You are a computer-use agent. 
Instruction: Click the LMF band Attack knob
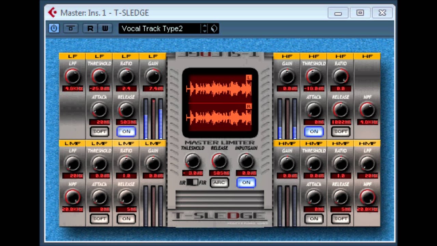coord(99,197)
